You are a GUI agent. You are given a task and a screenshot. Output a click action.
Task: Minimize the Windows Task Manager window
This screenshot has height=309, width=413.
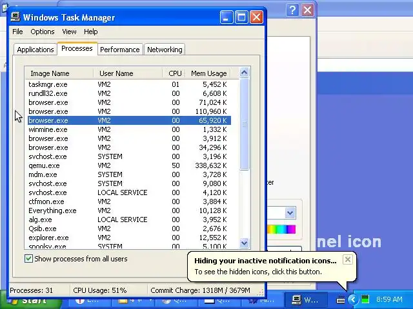[x=227, y=17]
